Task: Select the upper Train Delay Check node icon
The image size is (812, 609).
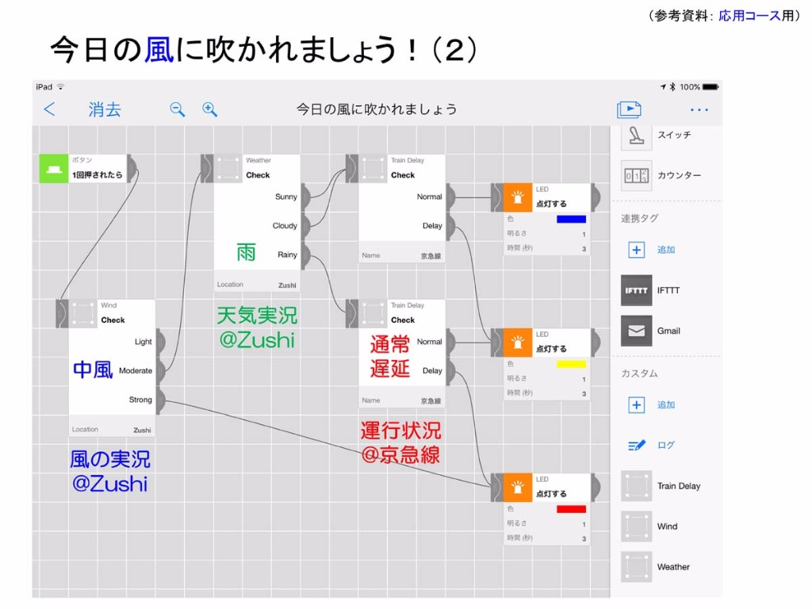Action: click(x=373, y=169)
